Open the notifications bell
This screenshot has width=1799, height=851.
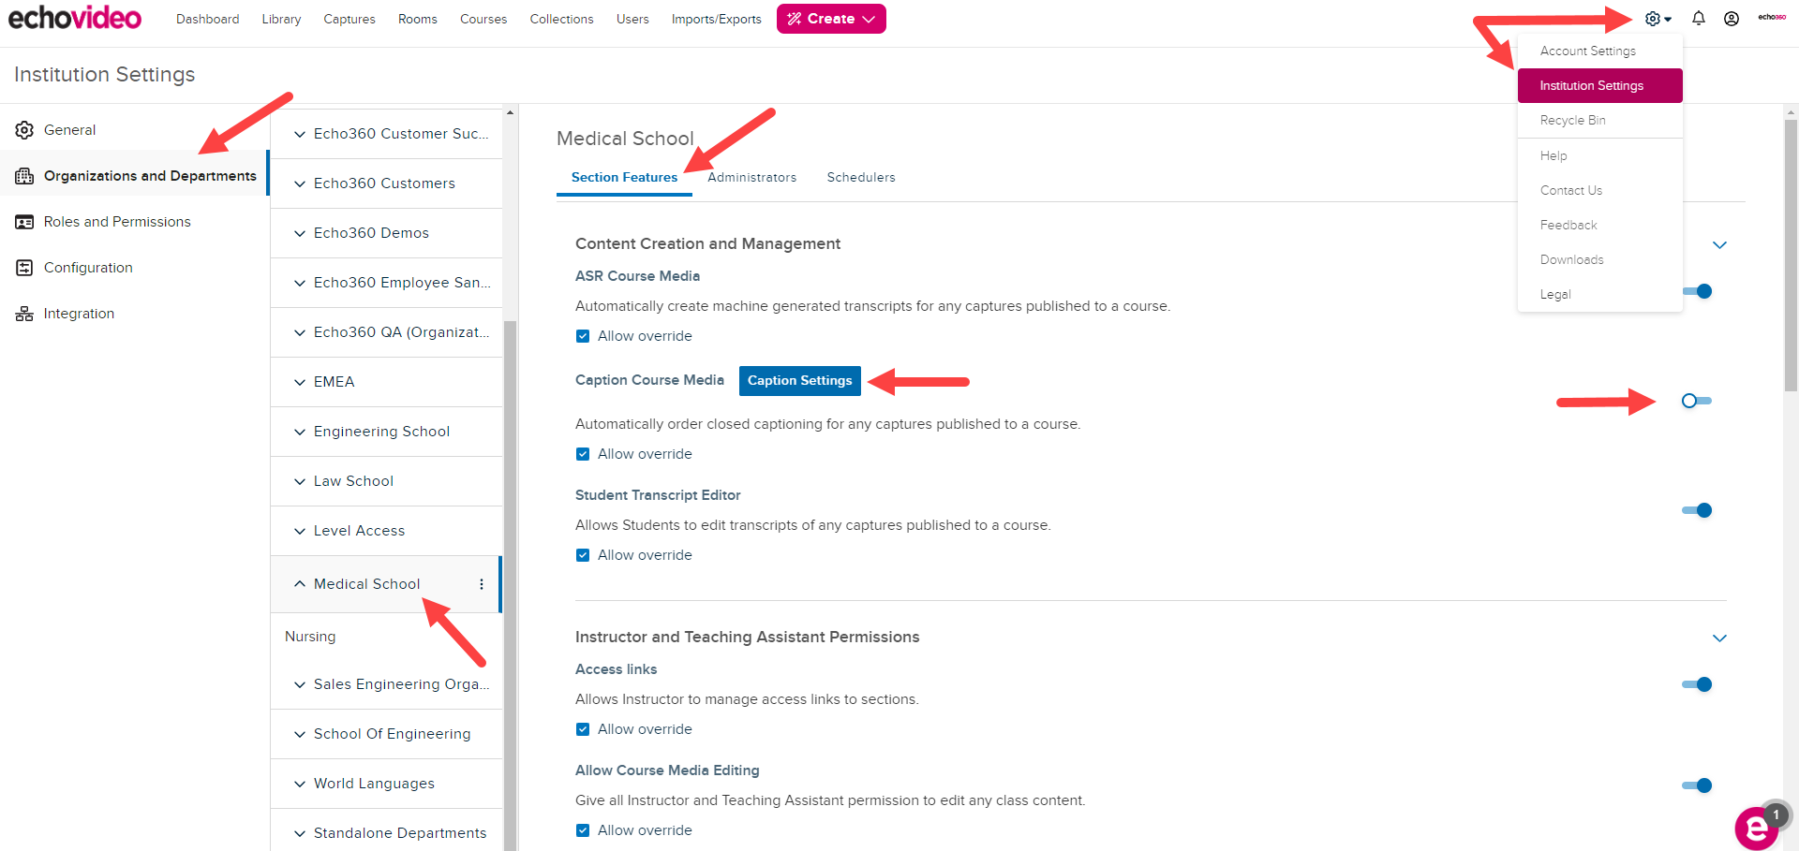(1698, 19)
